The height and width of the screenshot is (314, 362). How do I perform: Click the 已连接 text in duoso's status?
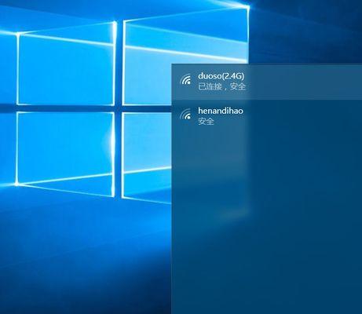tap(210, 86)
